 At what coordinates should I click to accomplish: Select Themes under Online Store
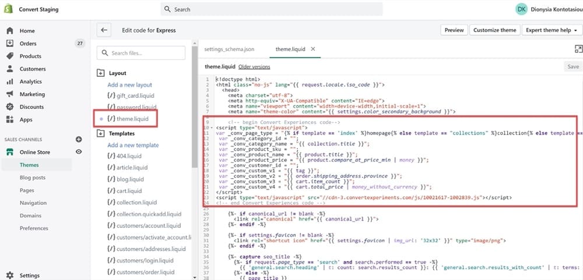(x=29, y=165)
